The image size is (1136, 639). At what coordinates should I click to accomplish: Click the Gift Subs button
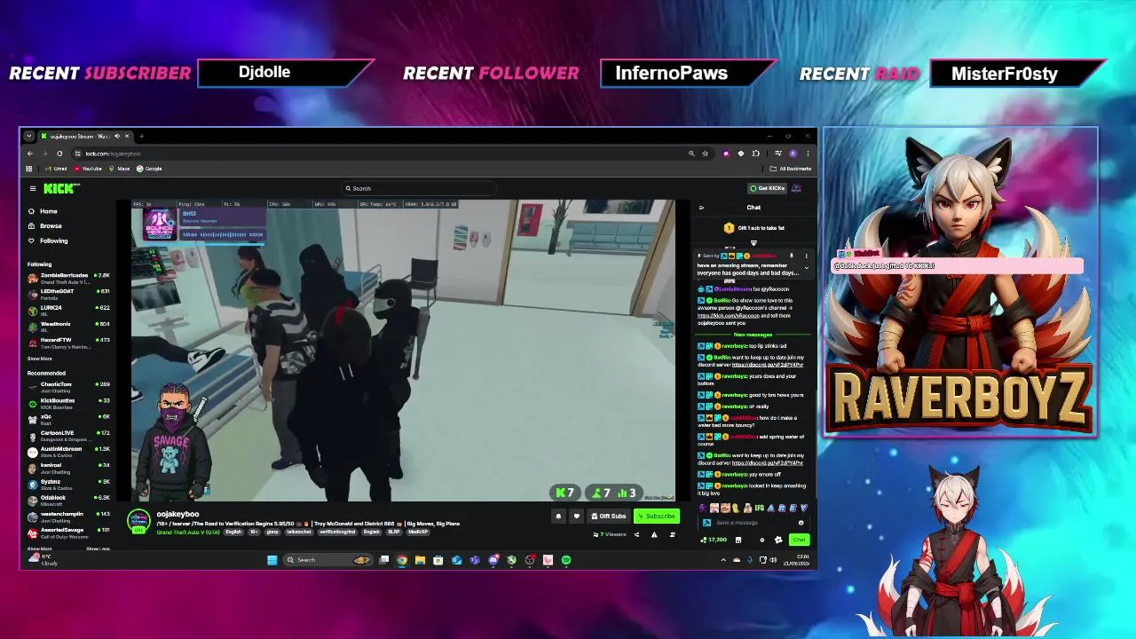[x=609, y=517]
